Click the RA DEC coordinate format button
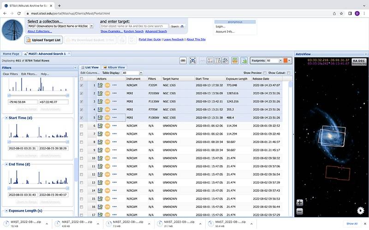The width and height of the screenshot is (369, 230). [359, 62]
